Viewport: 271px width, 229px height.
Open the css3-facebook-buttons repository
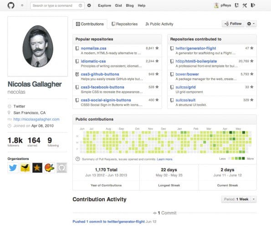pyautogui.click(x=102, y=87)
